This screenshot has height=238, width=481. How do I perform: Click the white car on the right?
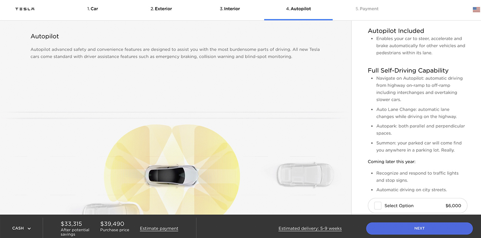point(305,174)
